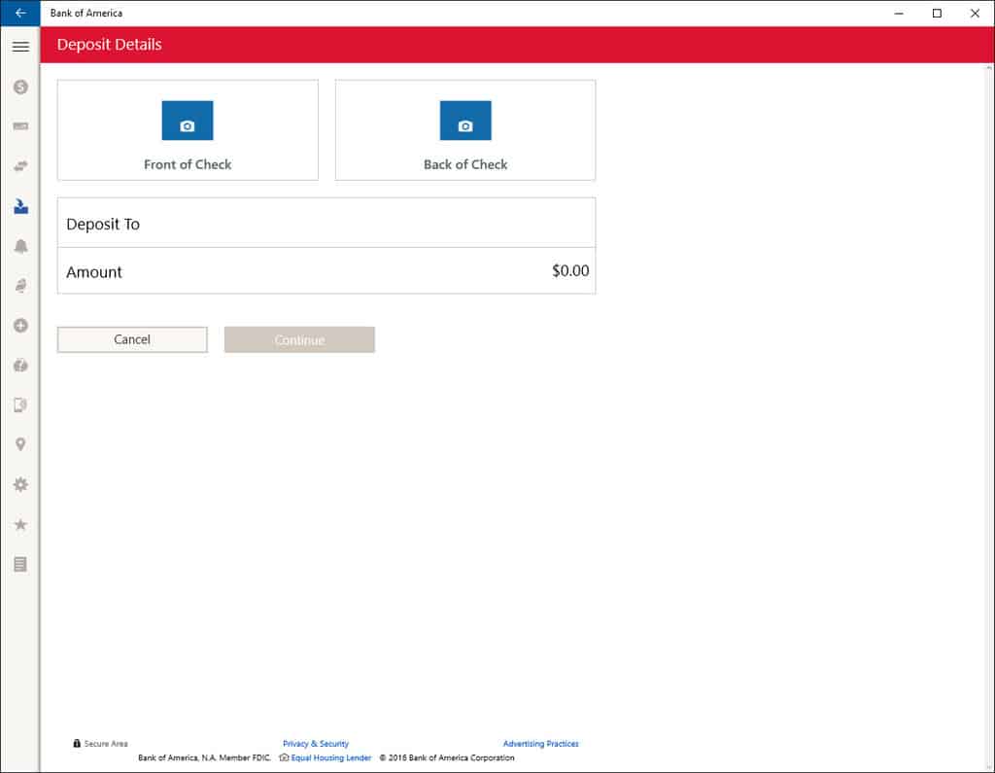Open the locations pin sidebar icon
The height and width of the screenshot is (773, 995).
20,444
